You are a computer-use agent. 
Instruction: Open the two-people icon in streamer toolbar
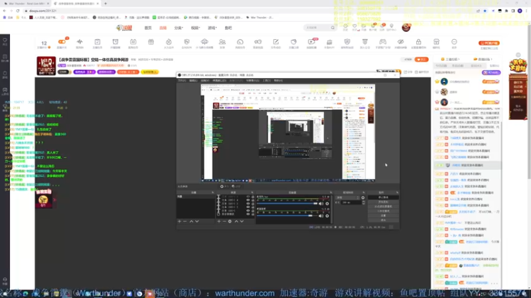click(222, 43)
